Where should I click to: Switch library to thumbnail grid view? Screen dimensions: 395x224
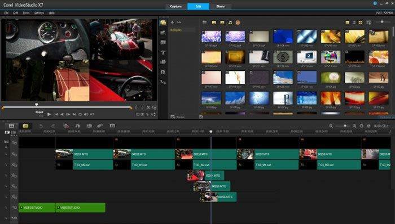point(360,23)
